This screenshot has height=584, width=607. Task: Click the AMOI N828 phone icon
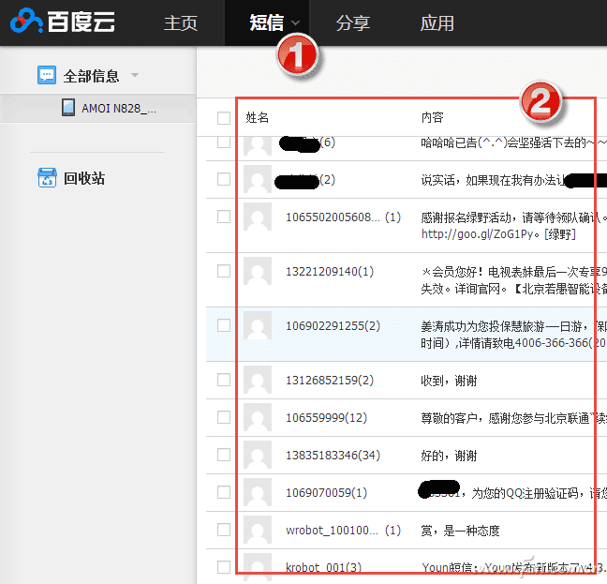(x=68, y=107)
